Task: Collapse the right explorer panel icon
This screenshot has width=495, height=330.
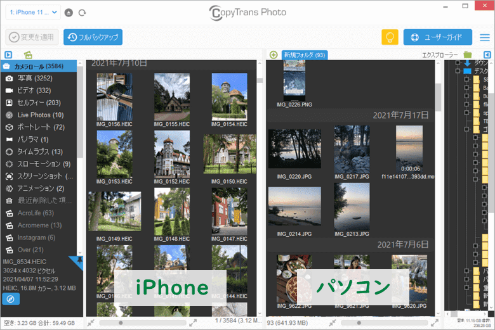Action: pos(487,55)
